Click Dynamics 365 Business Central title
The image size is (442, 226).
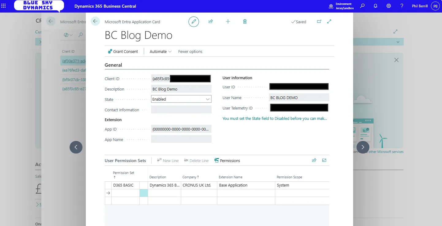tap(105, 6)
